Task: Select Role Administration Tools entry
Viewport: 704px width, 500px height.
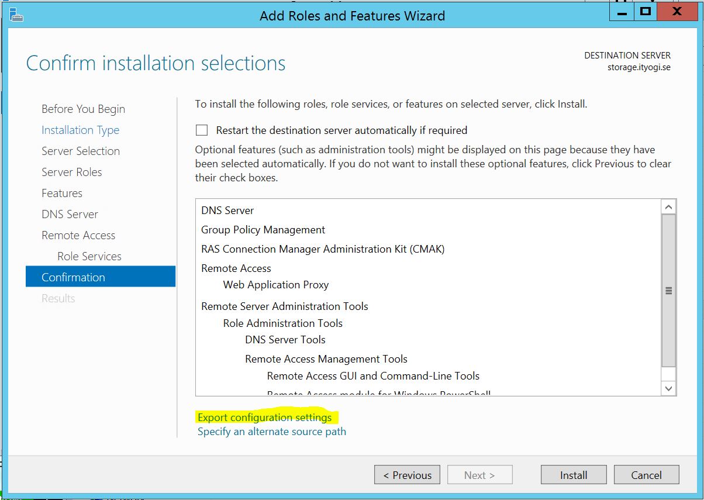Action: (x=283, y=323)
